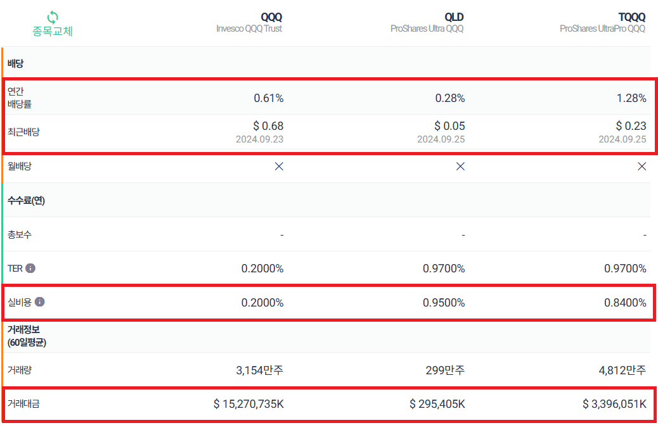Click TQQQ dividend yield 1.28%
The image size is (658, 430).
(x=631, y=98)
